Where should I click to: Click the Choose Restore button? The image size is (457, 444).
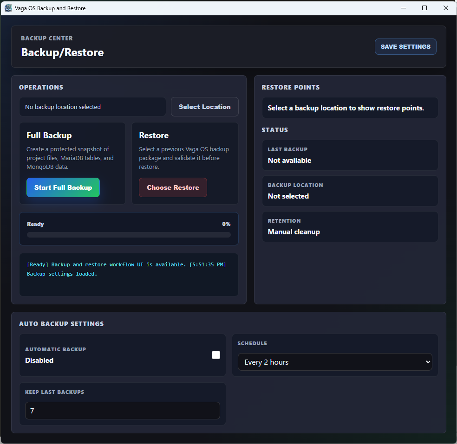tap(173, 187)
